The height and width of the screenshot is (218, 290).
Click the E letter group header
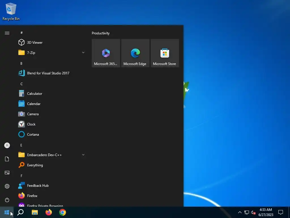(x=21, y=145)
